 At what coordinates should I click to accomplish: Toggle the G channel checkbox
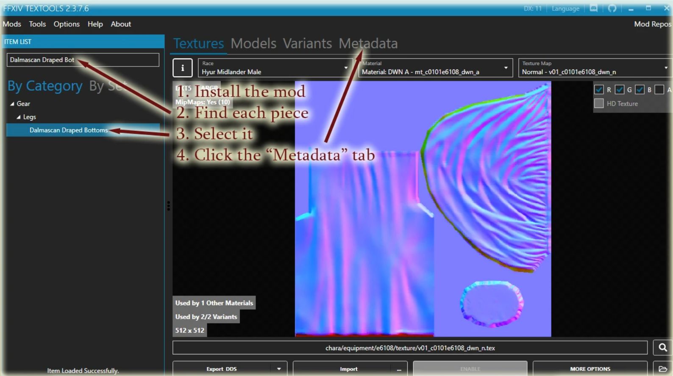(x=619, y=89)
